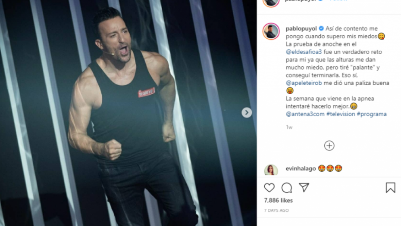401x226 pixels.
Task: Click the verified badge beside pablopuyol
Action: (x=321, y=28)
